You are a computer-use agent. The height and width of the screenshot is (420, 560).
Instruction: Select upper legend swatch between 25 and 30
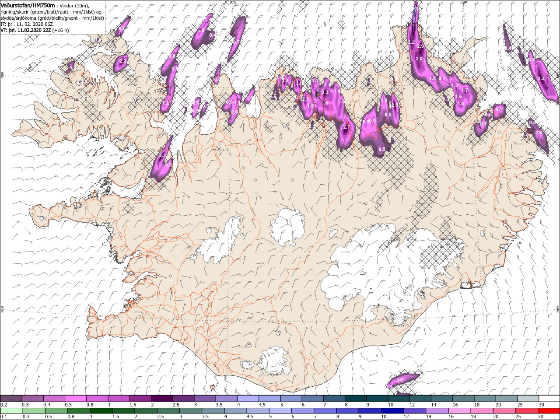pos(528,398)
